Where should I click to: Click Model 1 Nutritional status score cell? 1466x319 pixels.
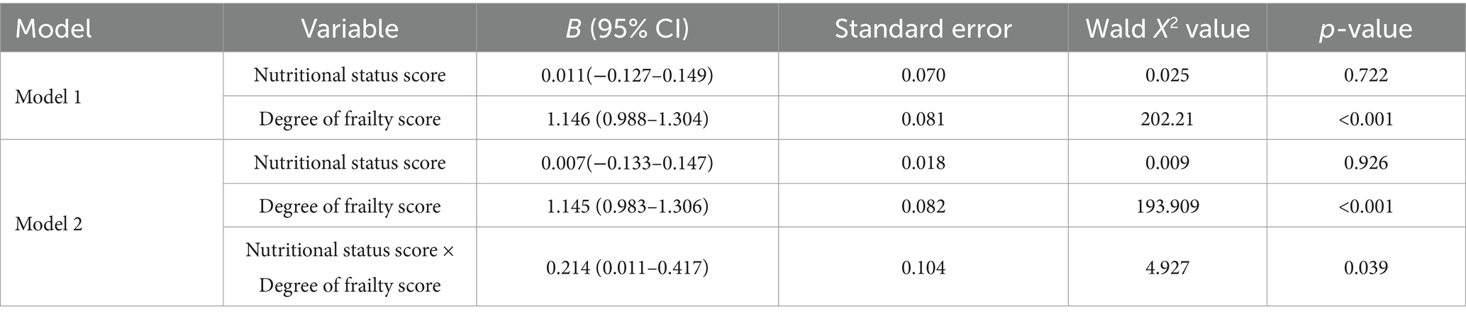pyautogui.click(x=350, y=75)
